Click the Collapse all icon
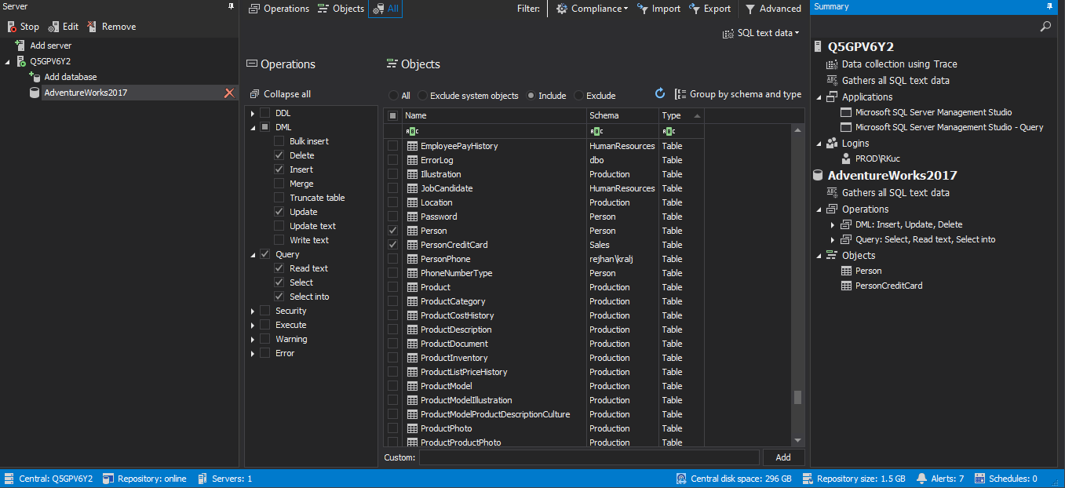 click(254, 94)
